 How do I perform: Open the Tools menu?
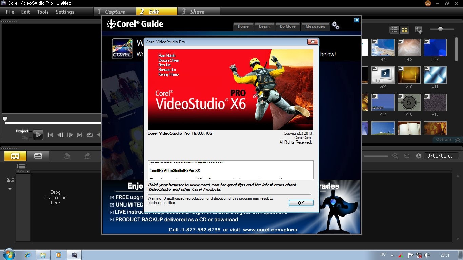[x=43, y=12]
